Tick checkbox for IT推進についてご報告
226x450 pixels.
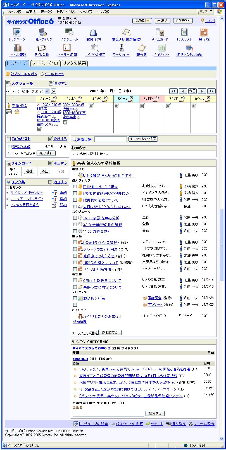75,186
